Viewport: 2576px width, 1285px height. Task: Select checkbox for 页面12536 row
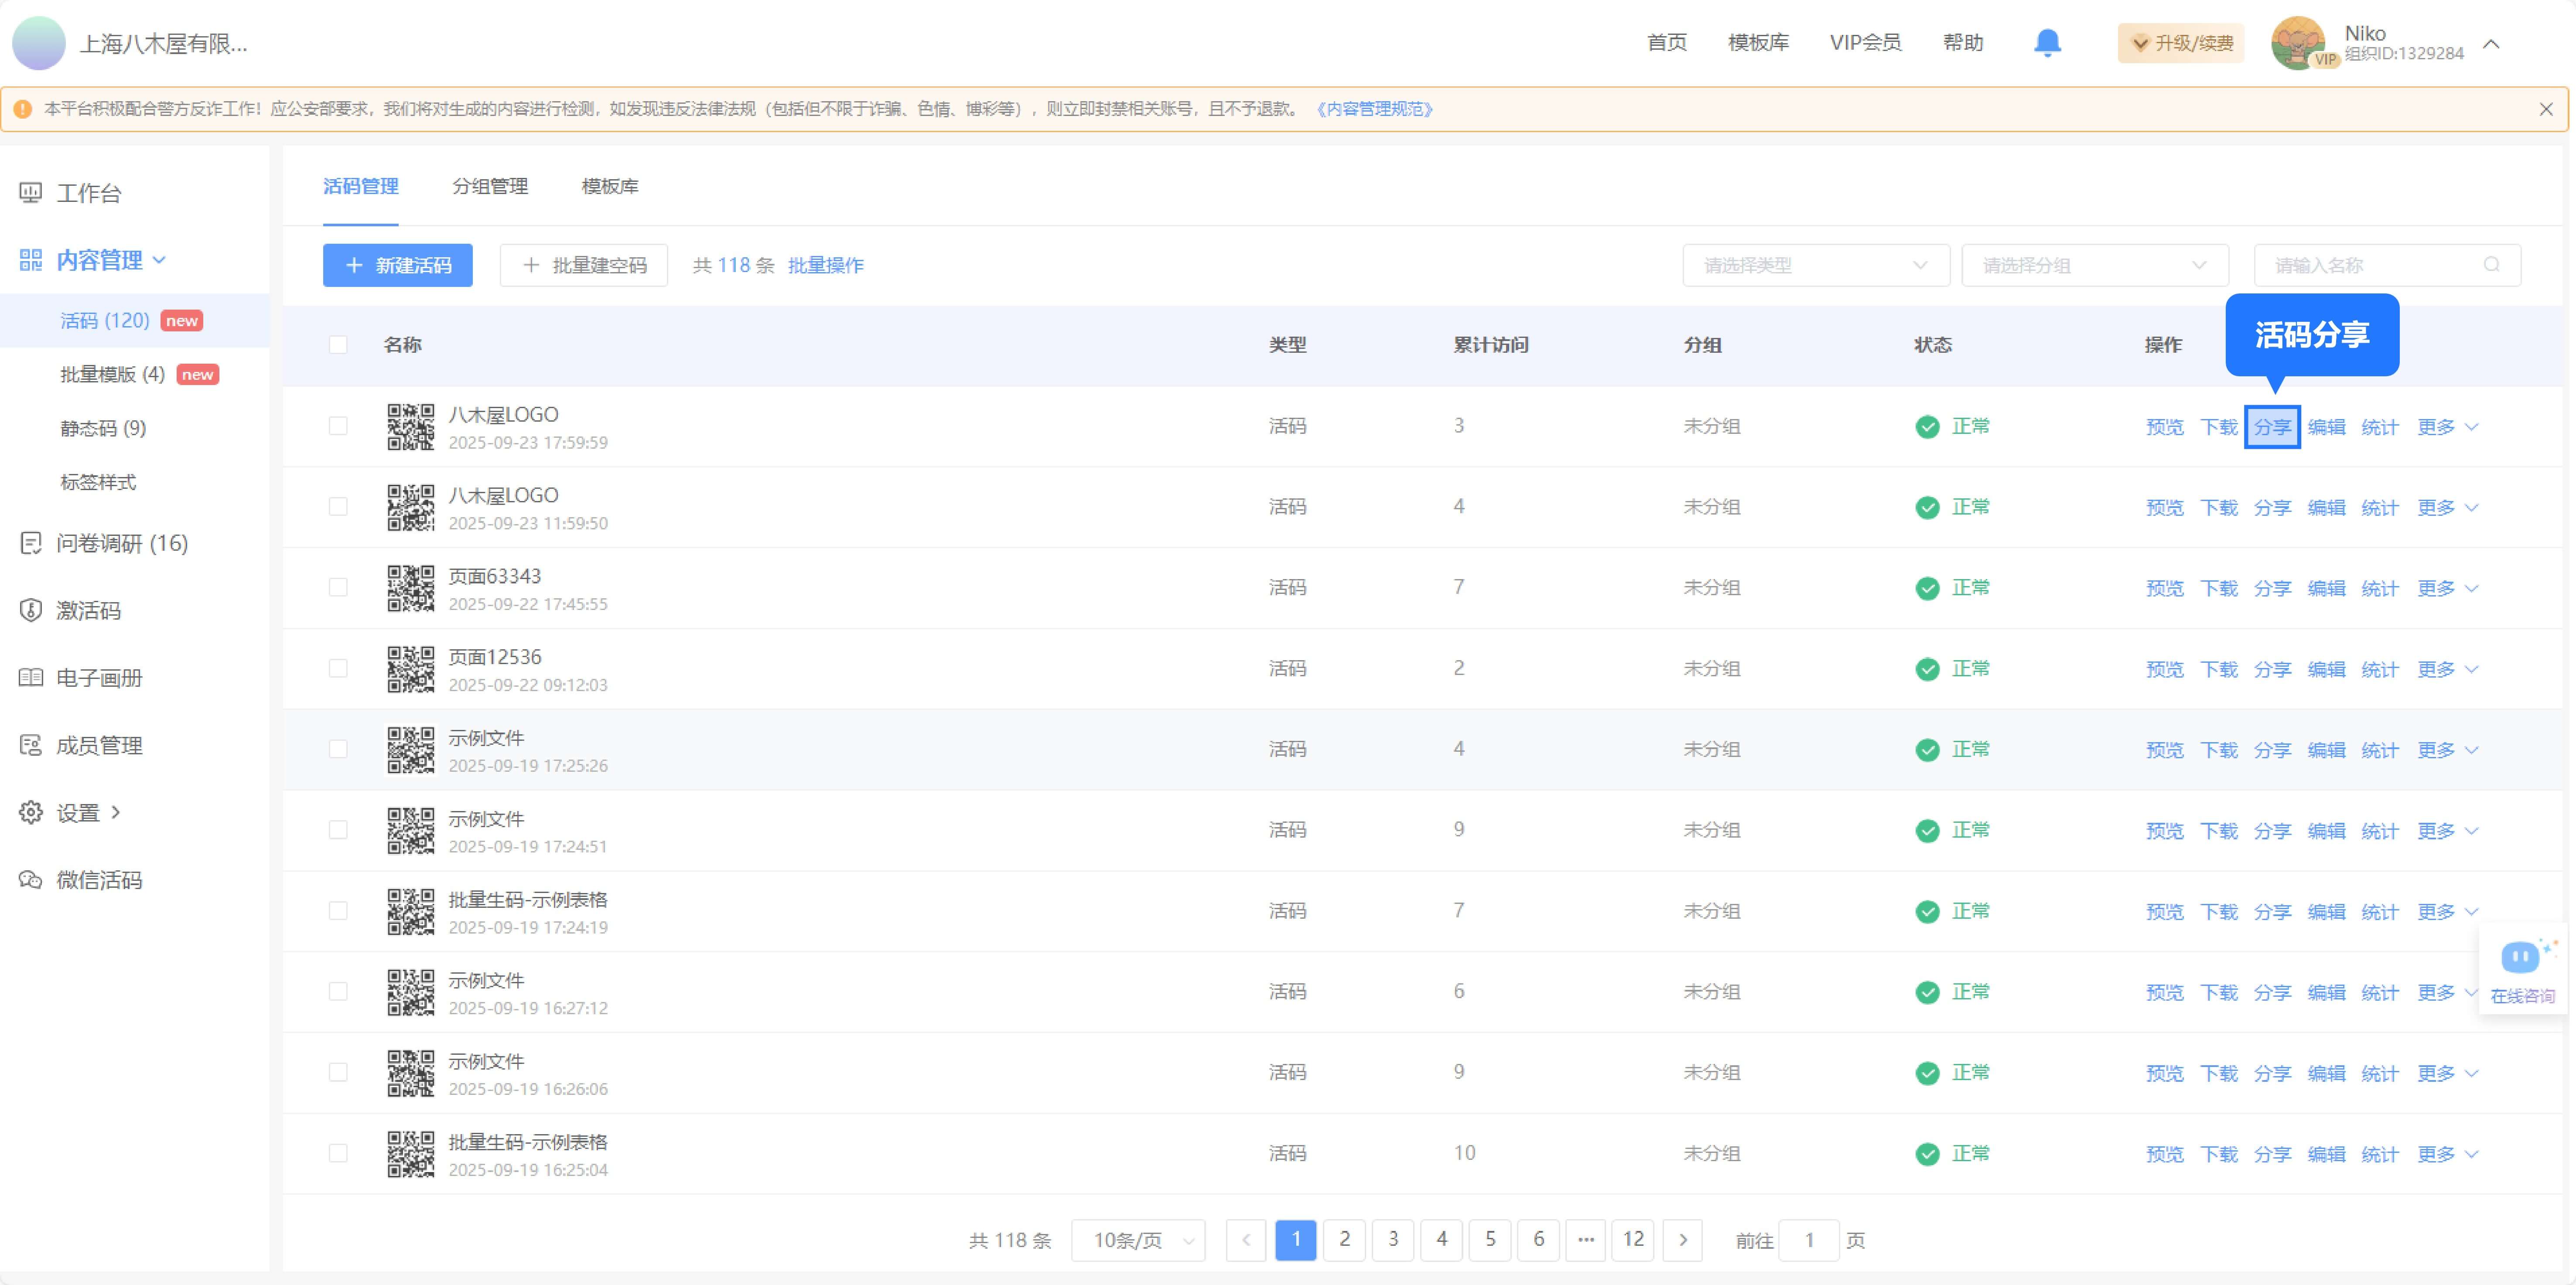pos(338,668)
